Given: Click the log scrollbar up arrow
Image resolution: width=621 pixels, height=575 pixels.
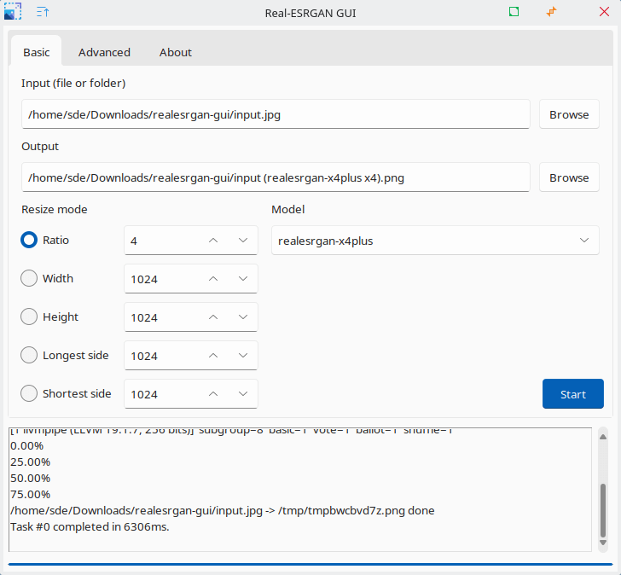Looking at the screenshot, I should 603,437.
